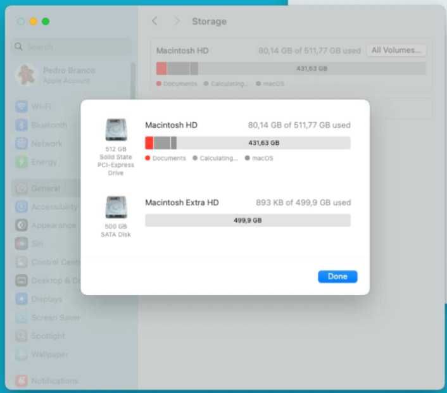This screenshot has width=447, height=393.
Task: Go forward with the right chevron button
Action: tap(177, 21)
